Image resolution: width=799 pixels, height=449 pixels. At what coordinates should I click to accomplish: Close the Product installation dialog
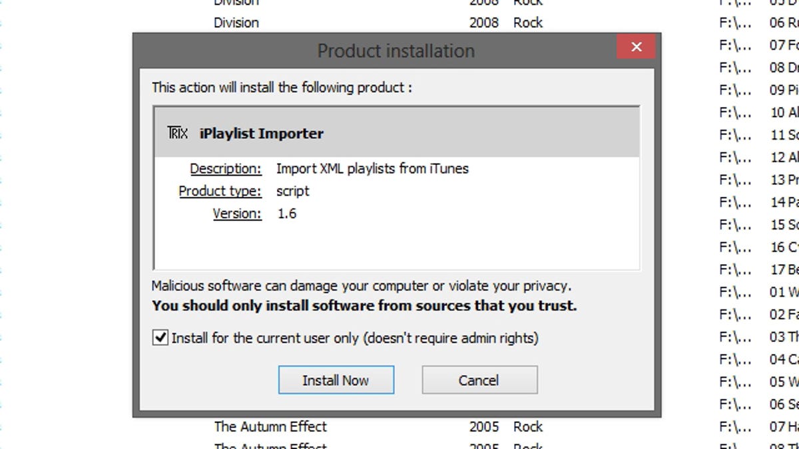tap(636, 47)
